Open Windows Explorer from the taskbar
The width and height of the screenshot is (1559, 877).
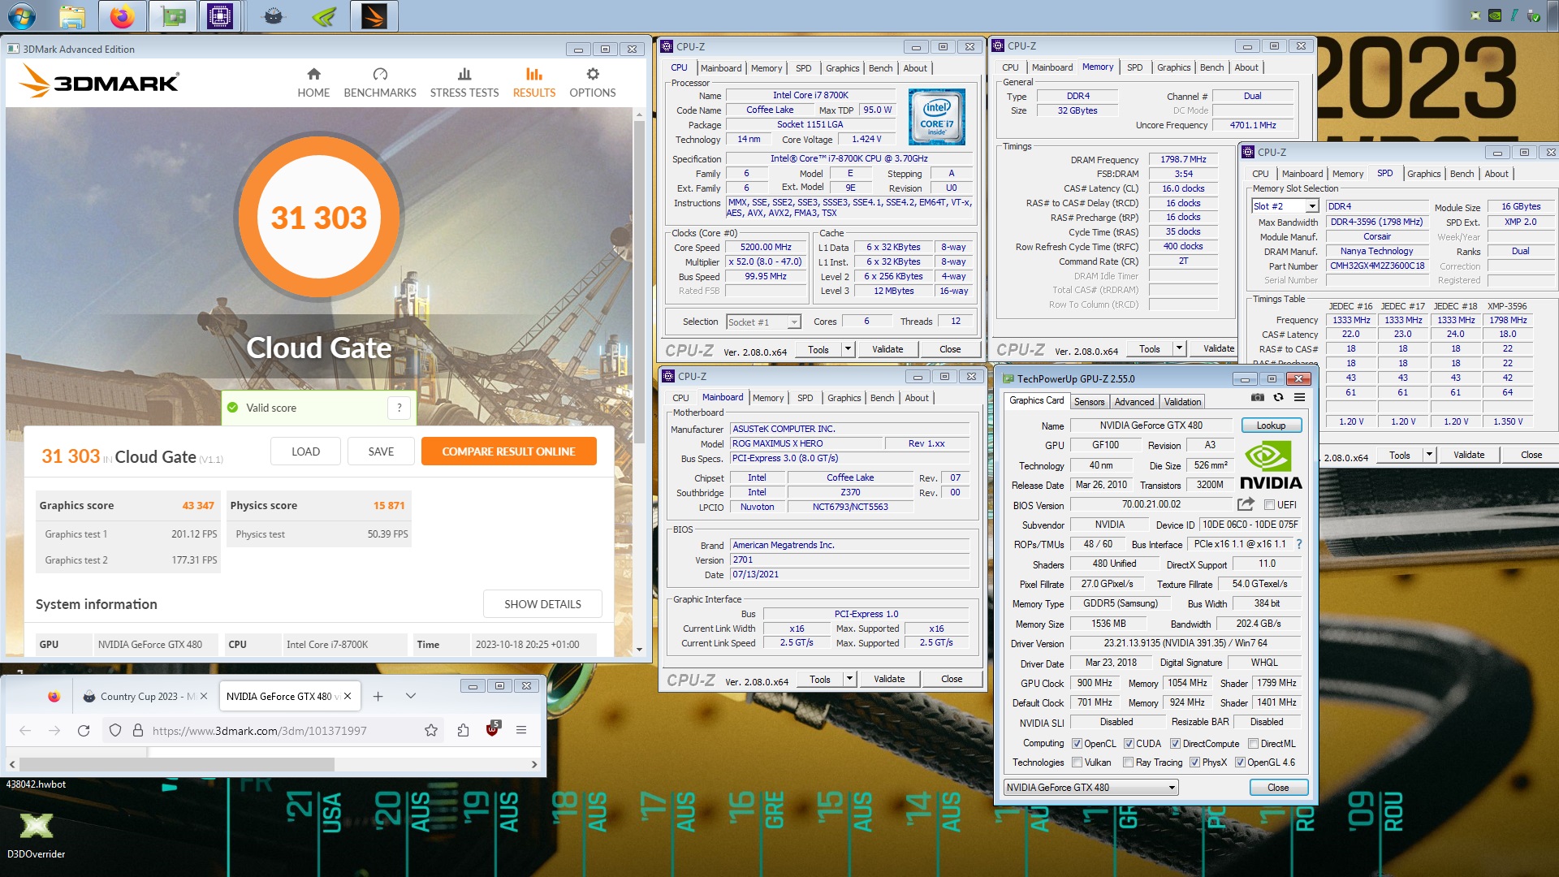(x=72, y=15)
